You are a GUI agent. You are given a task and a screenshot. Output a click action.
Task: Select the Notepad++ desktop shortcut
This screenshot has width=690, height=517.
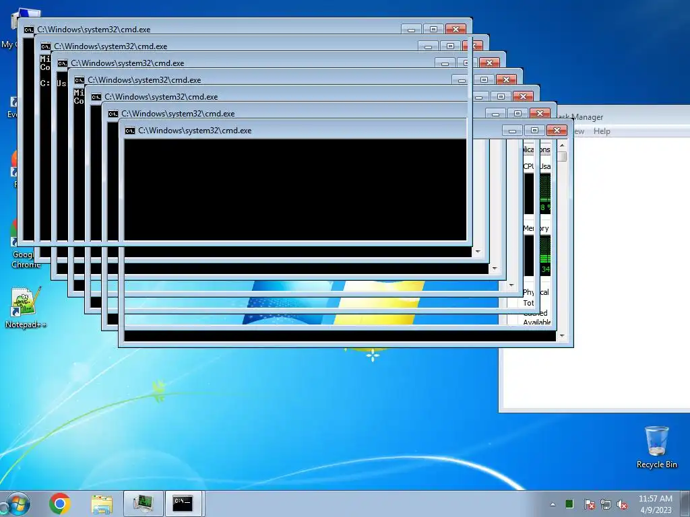click(26, 307)
